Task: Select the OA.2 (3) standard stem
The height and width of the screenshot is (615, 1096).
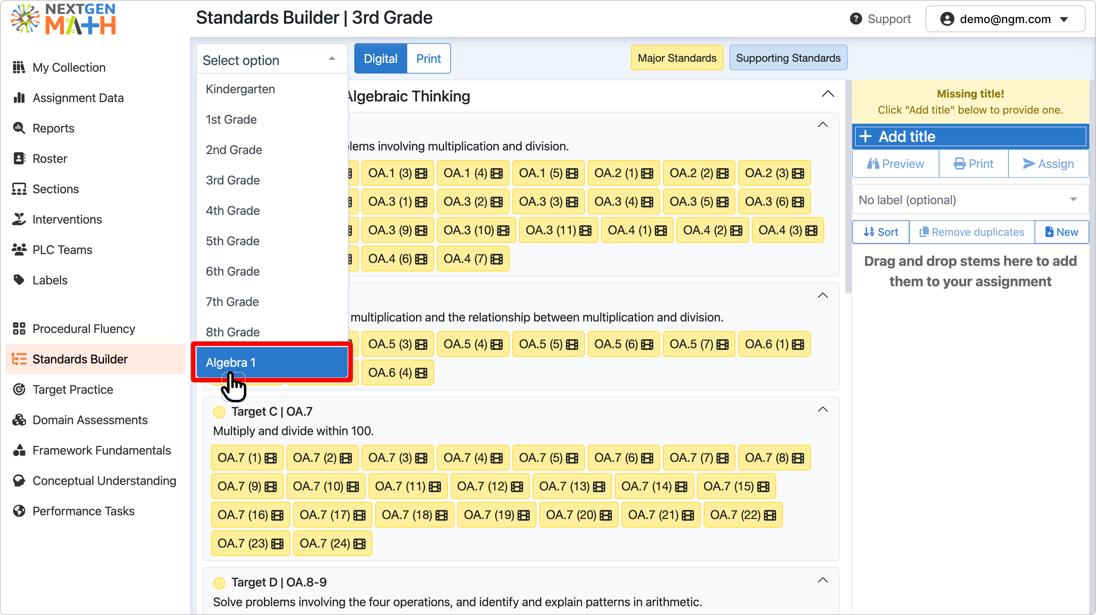Action: click(774, 174)
